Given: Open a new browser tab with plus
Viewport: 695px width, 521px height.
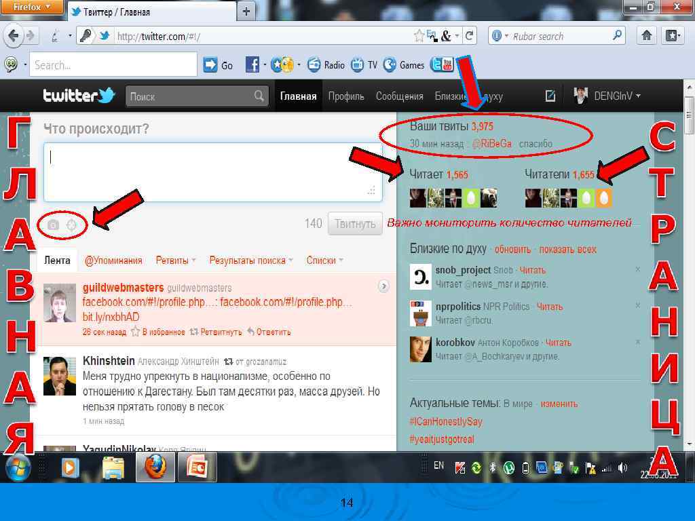Looking at the screenshot, I should pos(246,11).
